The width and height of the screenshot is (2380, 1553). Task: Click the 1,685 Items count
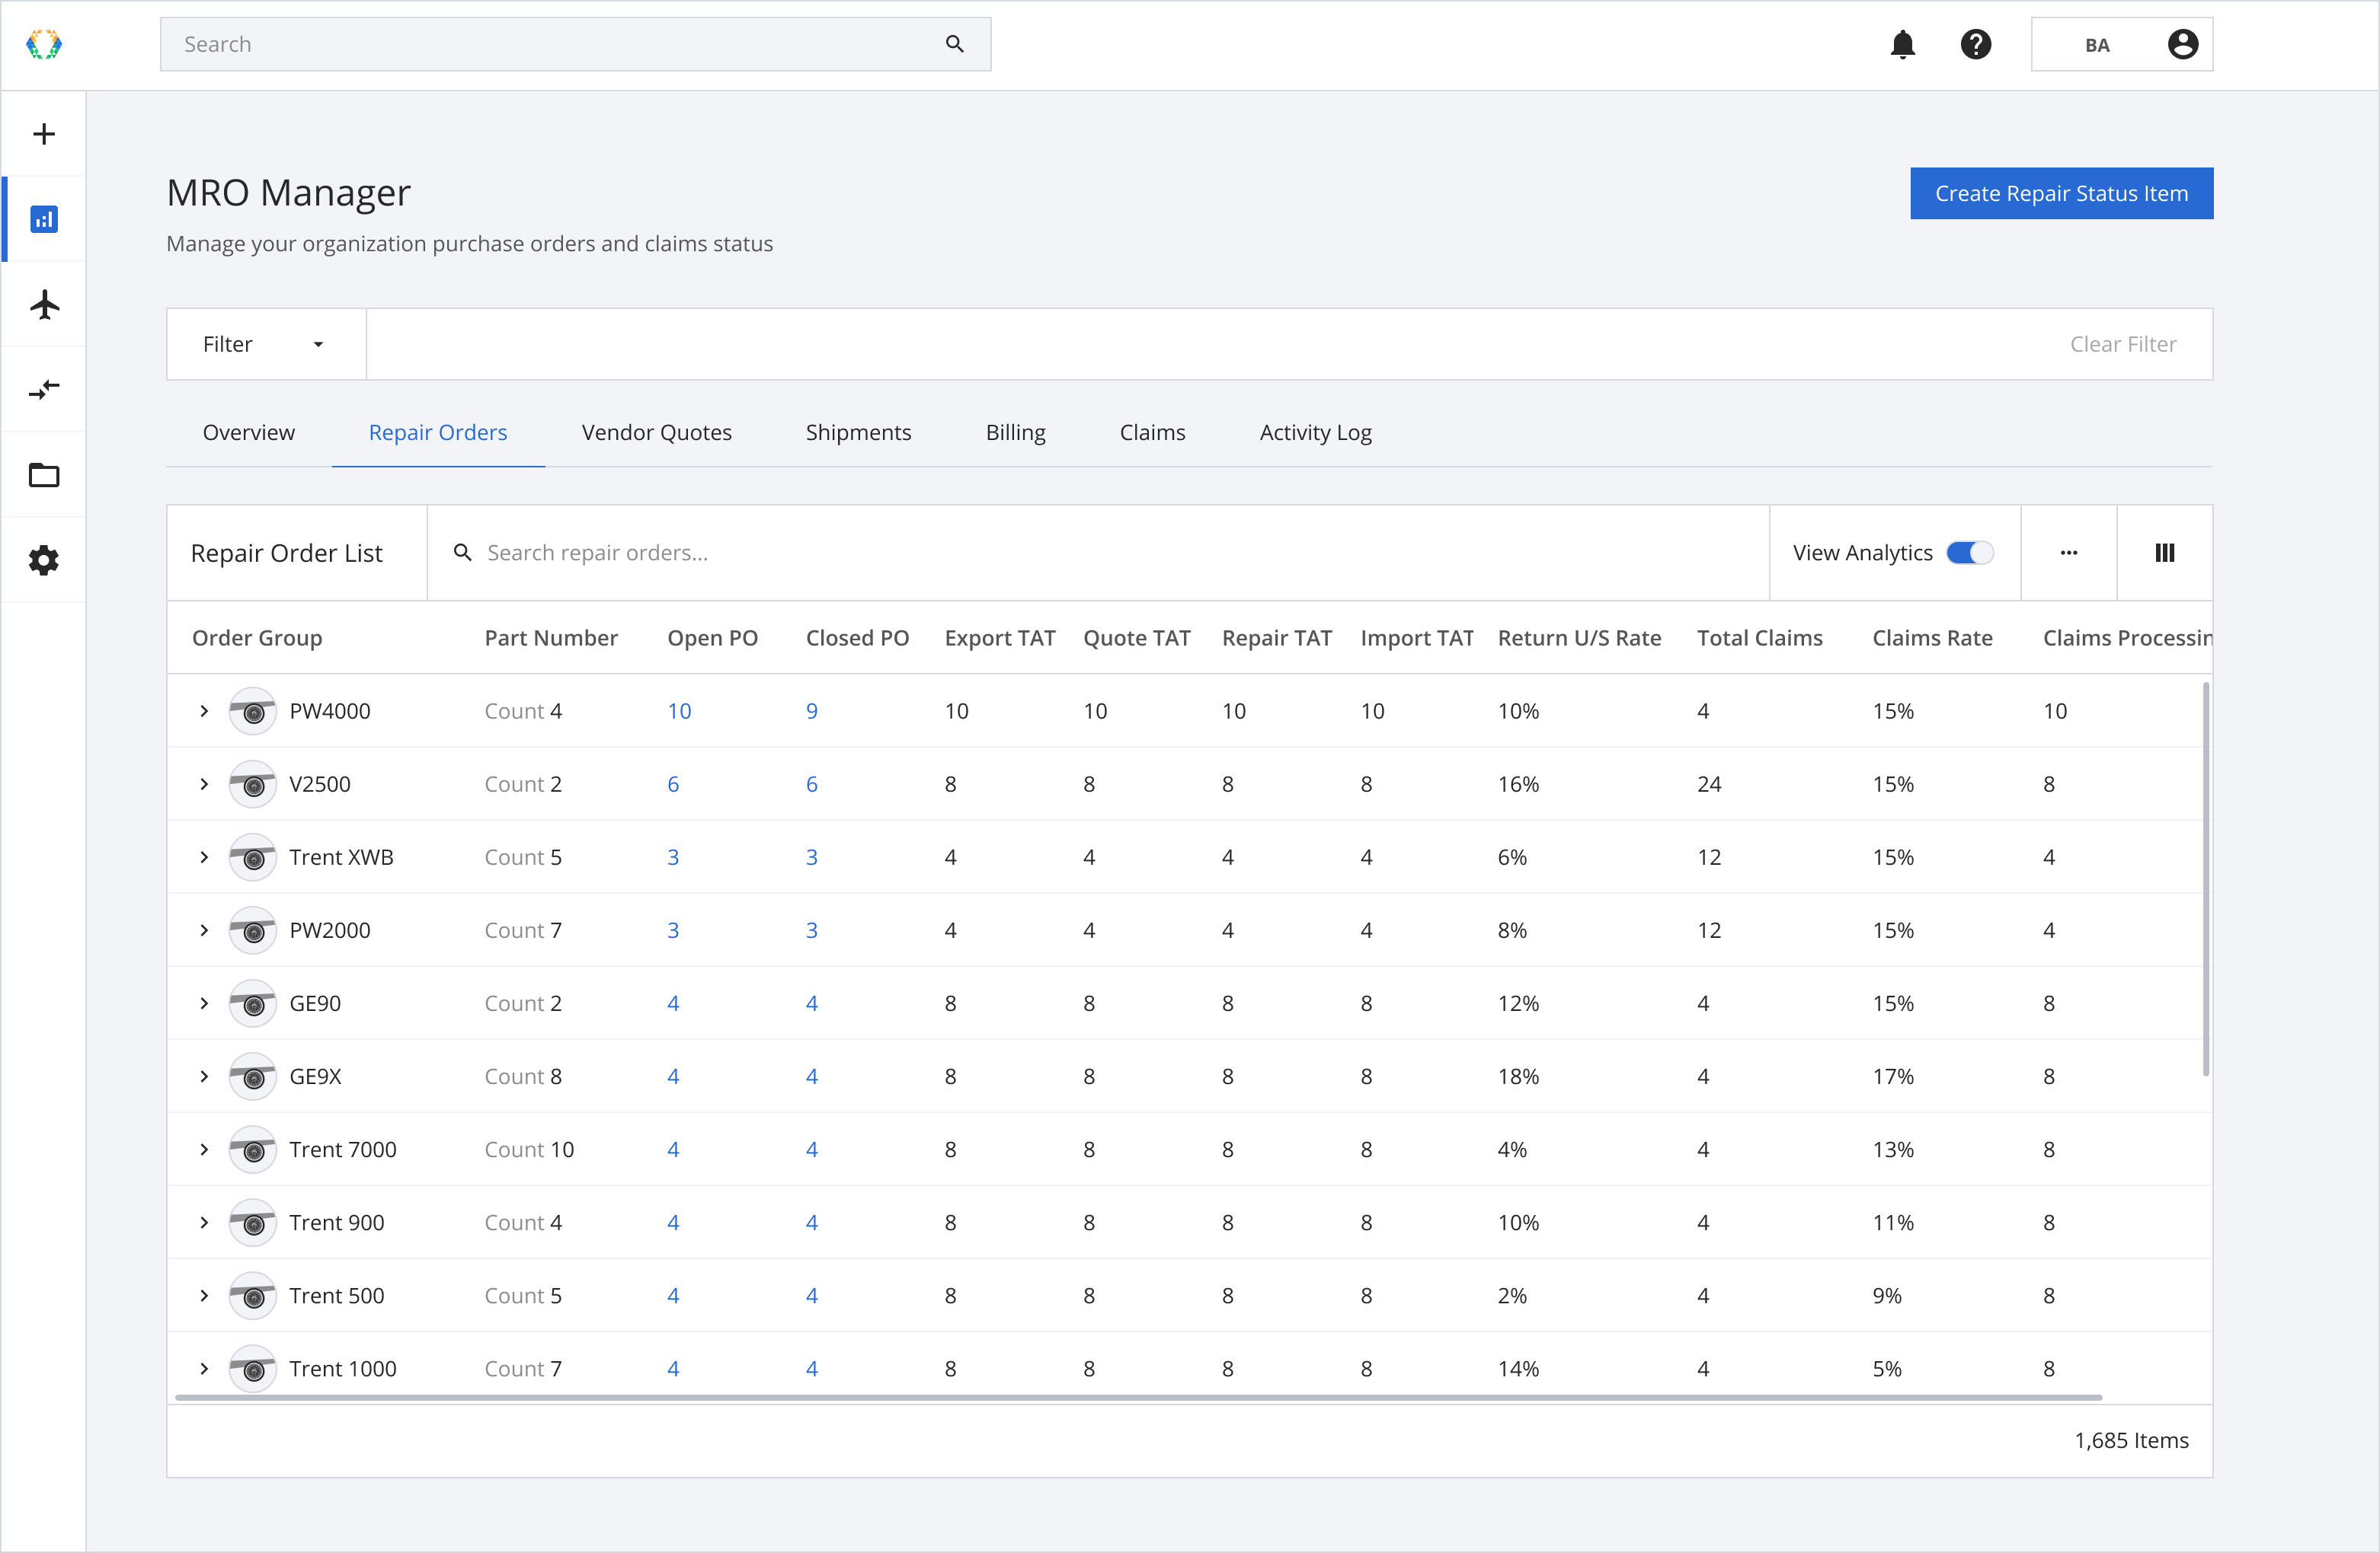2131,1440
